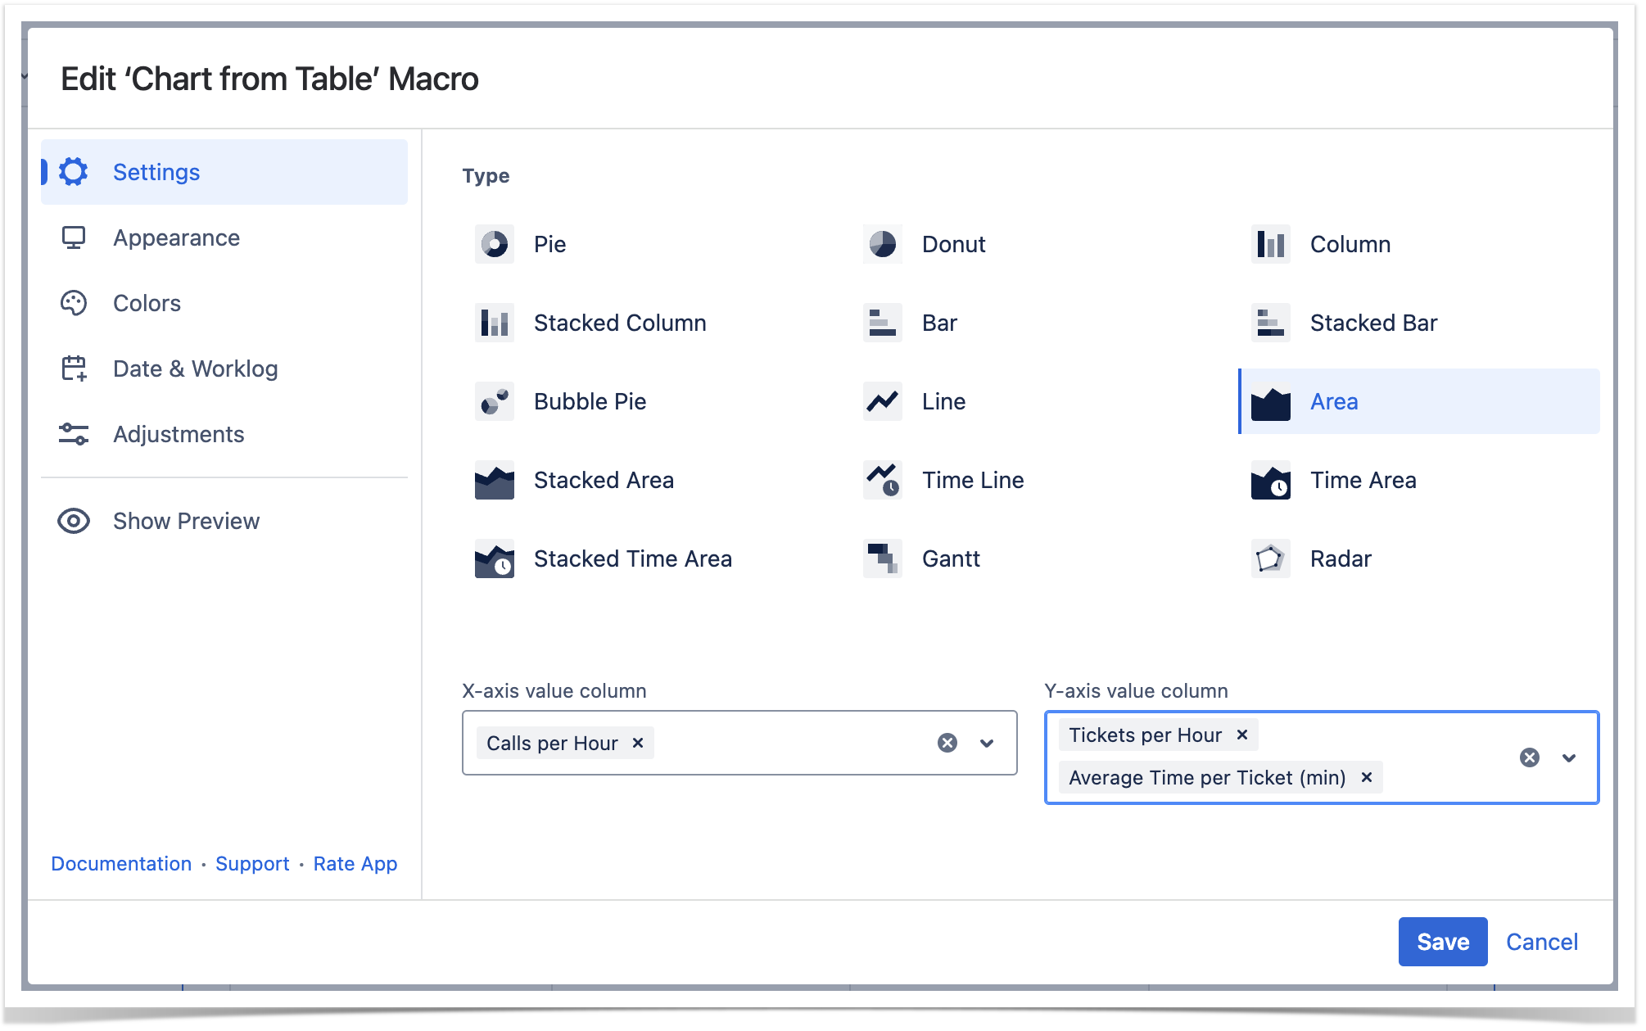Open the Appearance tab
This screenshot has height=1031, width=1646.
tap(176, 237)
